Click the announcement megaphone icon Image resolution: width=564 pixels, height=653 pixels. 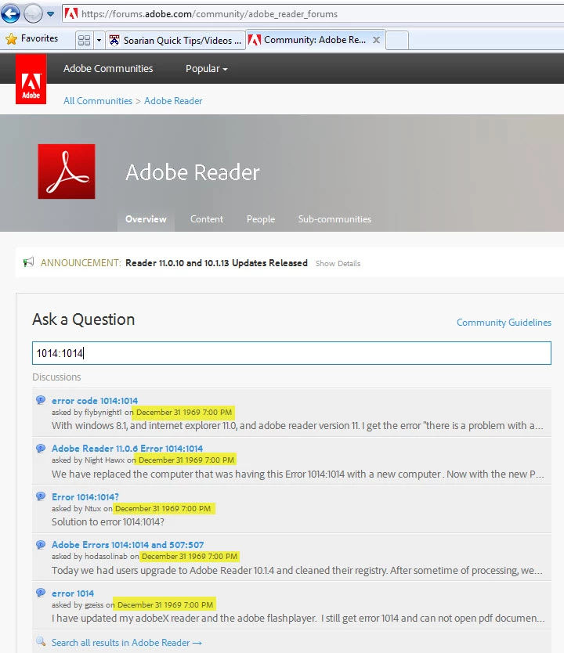28,262
